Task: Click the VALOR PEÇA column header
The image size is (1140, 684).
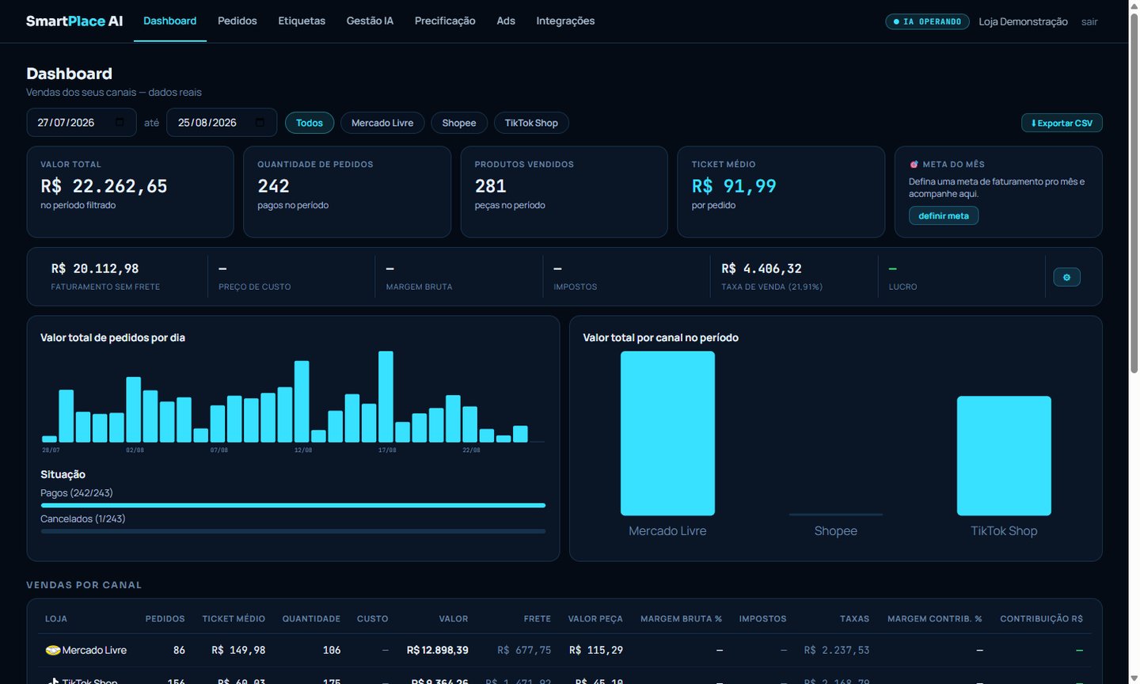Action: point(595,618)
